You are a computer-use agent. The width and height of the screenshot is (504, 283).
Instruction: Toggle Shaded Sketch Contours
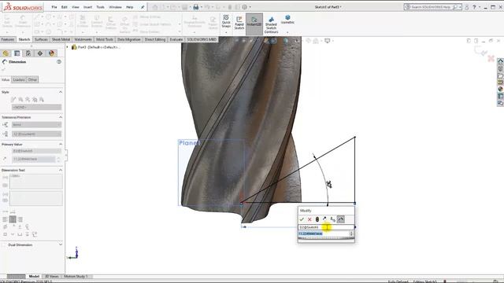(271, 25)
